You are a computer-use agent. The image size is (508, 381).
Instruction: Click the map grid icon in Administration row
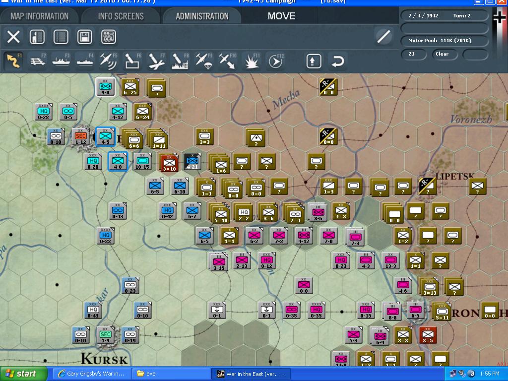coord(109,37)
